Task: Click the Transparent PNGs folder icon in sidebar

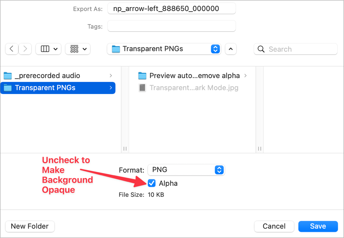Action: coord(8,88)
